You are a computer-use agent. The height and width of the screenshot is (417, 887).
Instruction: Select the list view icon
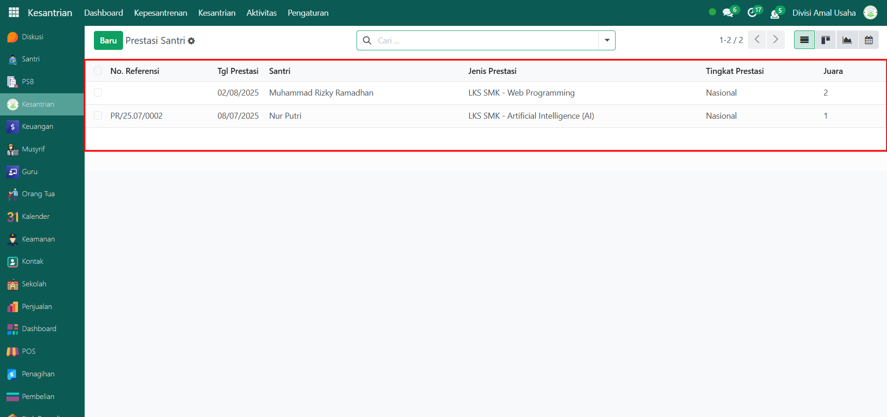pyautogui.click(x=804, y=40)
